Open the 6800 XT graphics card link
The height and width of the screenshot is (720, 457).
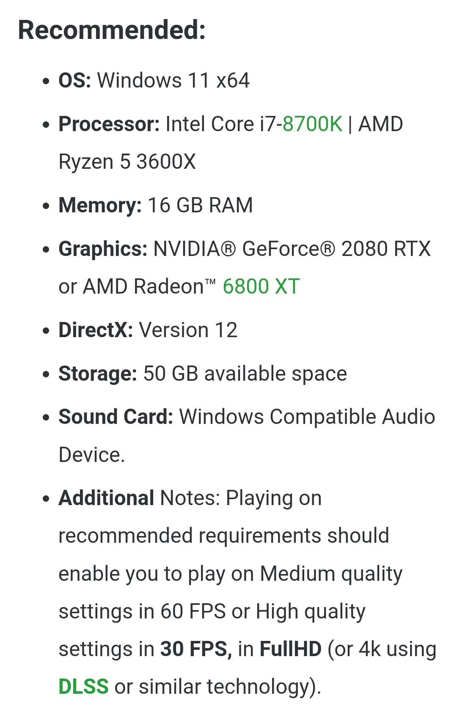pos(261,286)
